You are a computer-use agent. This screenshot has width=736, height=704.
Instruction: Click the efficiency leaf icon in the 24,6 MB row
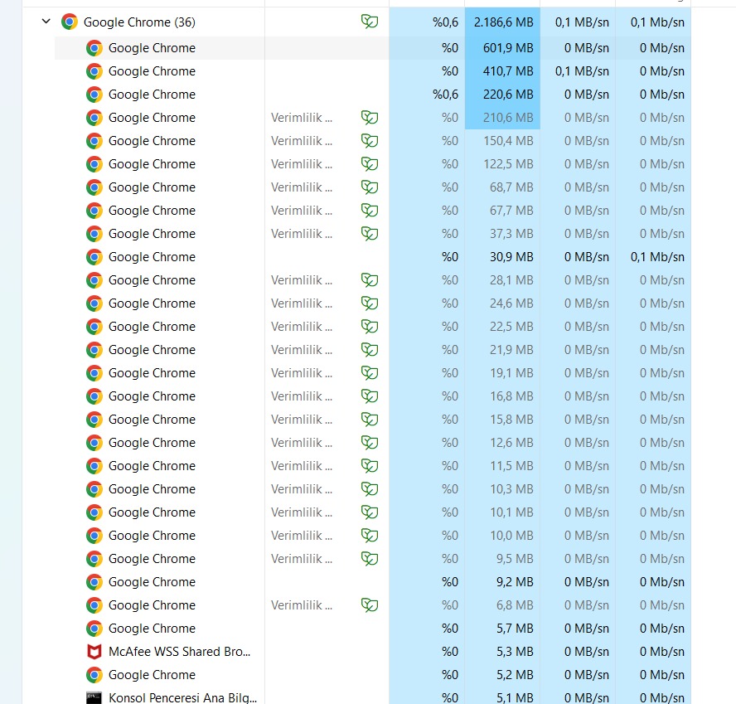click(x=370, y=303)
